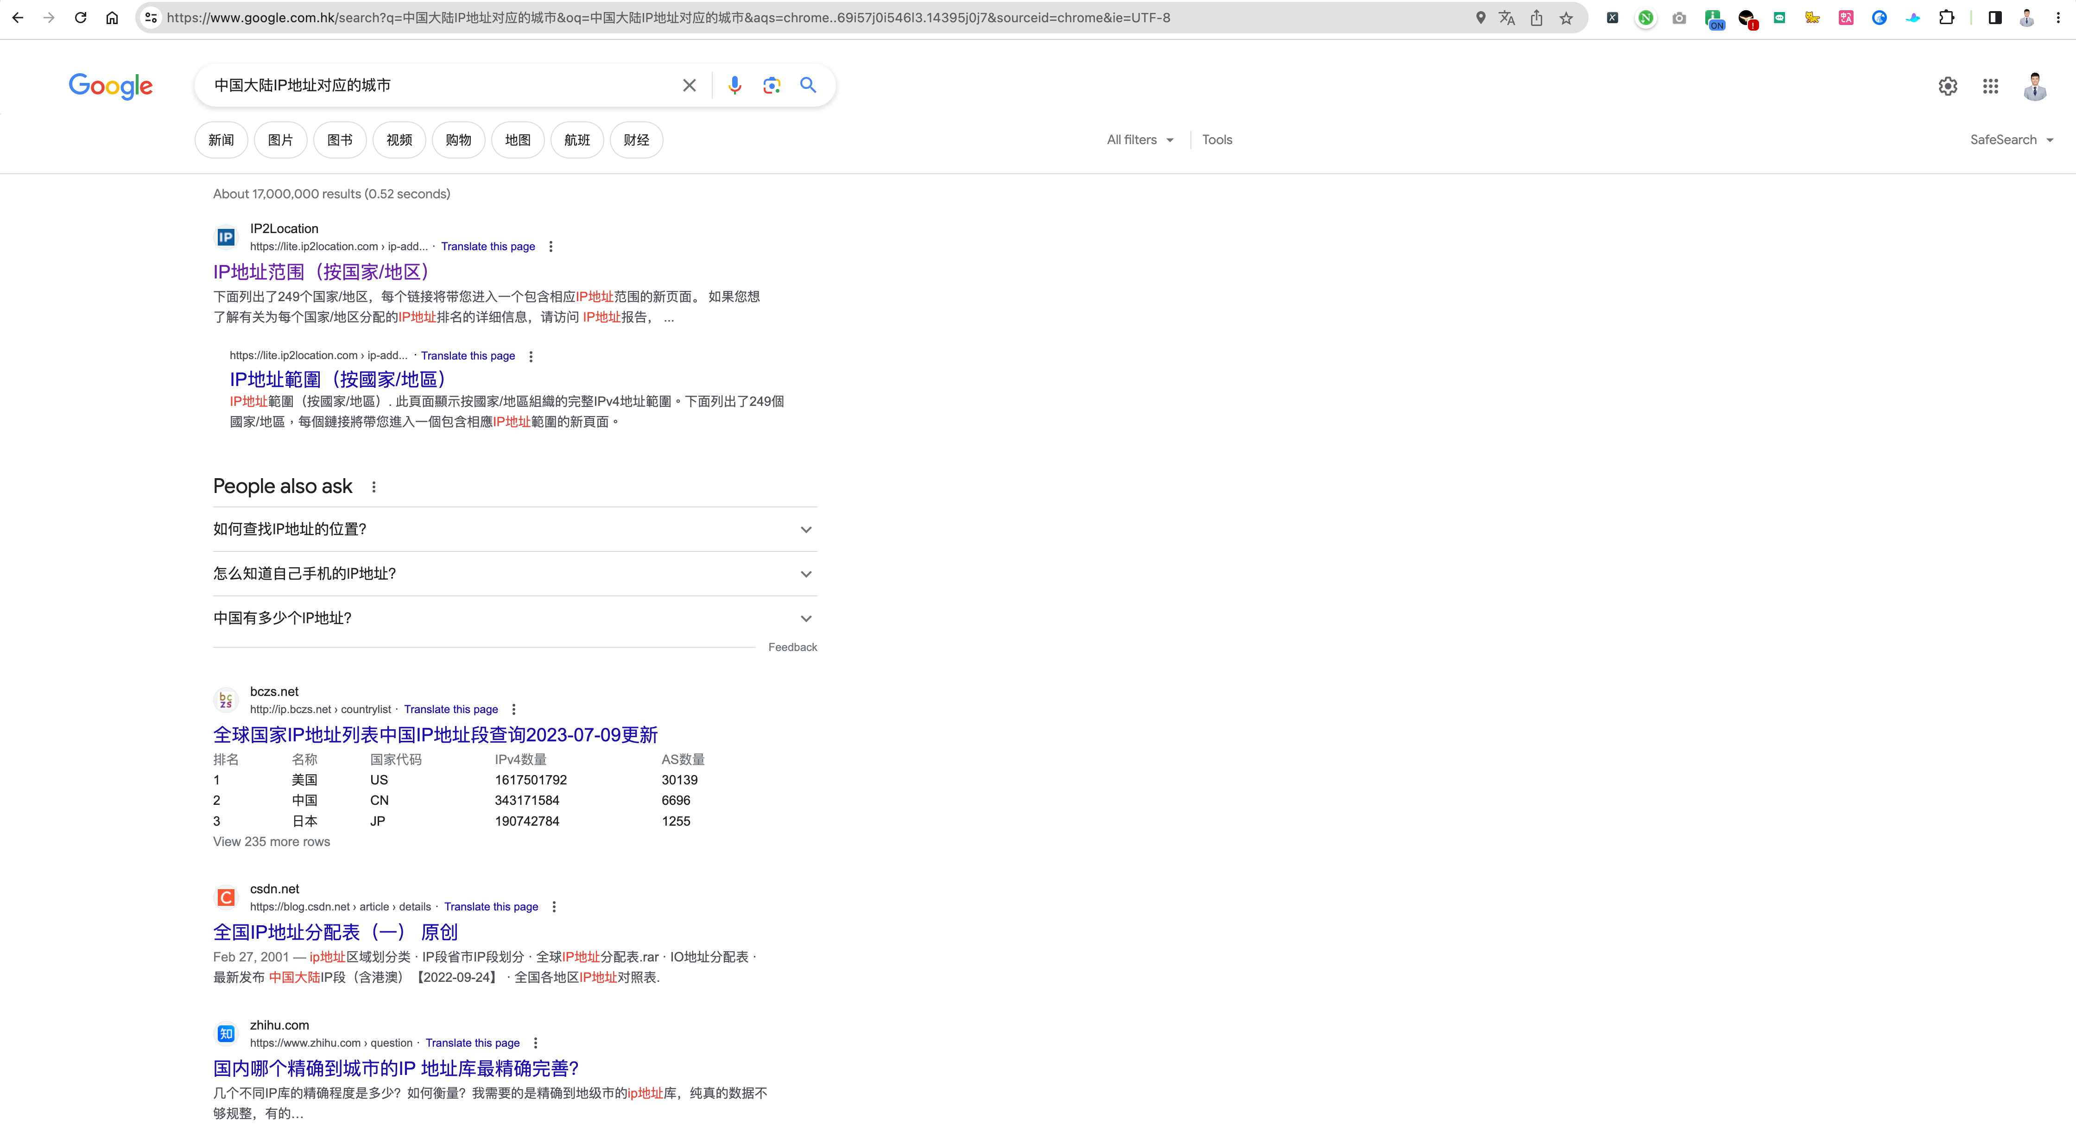Screen dimensions: 2076x1125
Task: Click the zhihu.com site favicon
Action: click(226, 1033)
